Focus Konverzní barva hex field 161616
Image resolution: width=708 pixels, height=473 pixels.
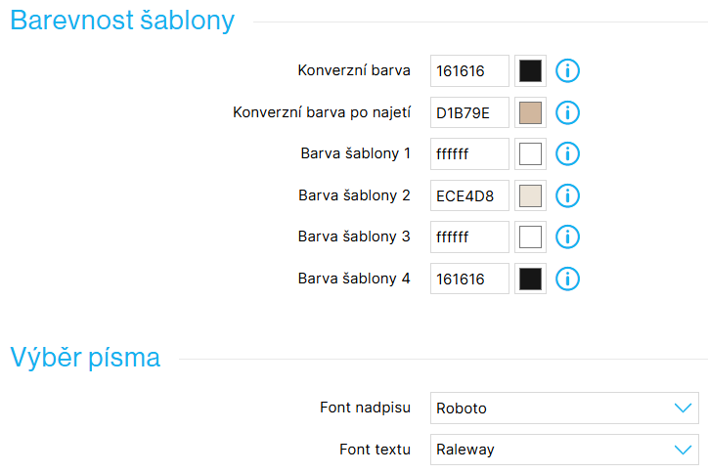[x=469, y=70]
